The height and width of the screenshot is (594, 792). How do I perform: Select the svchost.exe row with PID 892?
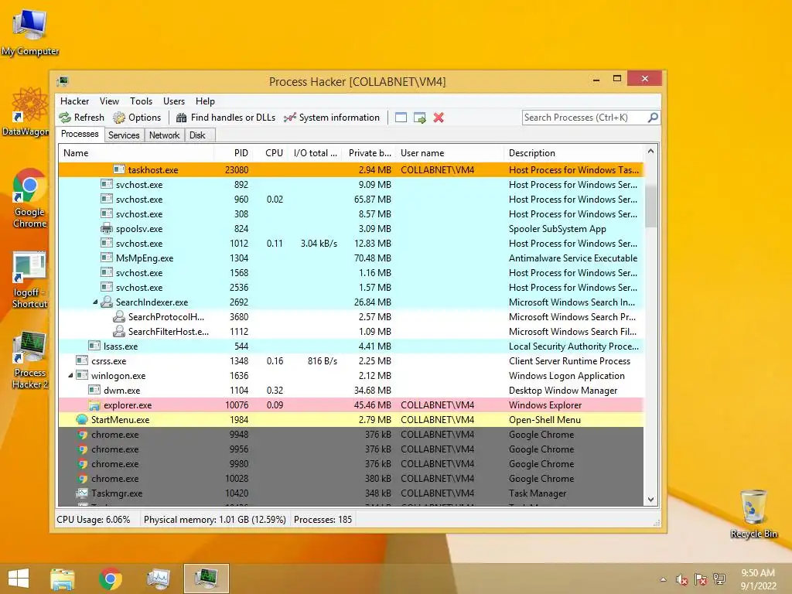pyautogui.click(x=351, y=184)
